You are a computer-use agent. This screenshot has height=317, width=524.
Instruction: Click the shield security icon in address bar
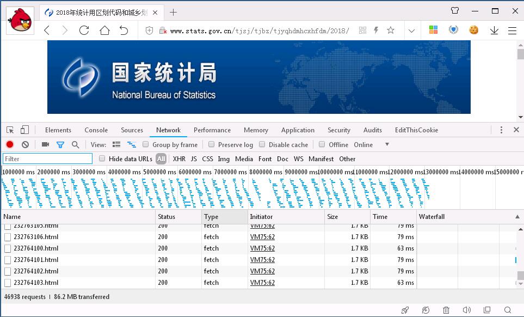[x=150, y=31]
